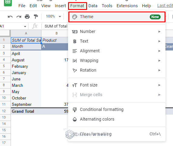Open the Name box dropdown arrow
The height and width of the screenshot is (146, 173).
pyautogui.click(x=25, y=27)
